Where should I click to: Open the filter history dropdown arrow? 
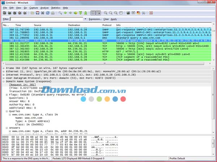coord(85,19)
